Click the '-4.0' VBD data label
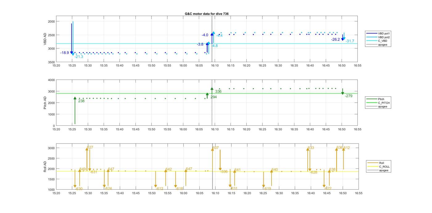The image size is (432, 213). tap(205, 35)
